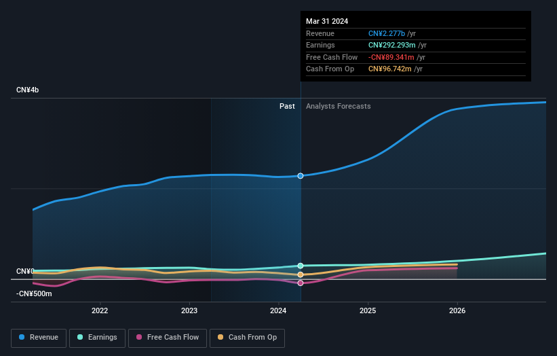Click the 2025 x-axis label
Image resolution: width=557 pixels, height=356 pixels.
[x=368, y=310]
